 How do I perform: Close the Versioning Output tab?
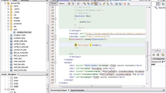coord(68,90)
